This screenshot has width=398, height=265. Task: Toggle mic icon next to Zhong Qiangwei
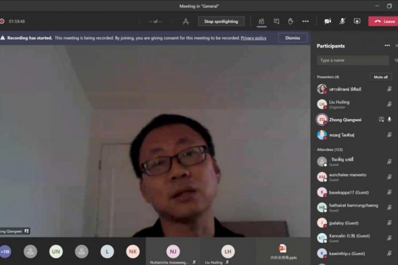(x=390, y=119)
